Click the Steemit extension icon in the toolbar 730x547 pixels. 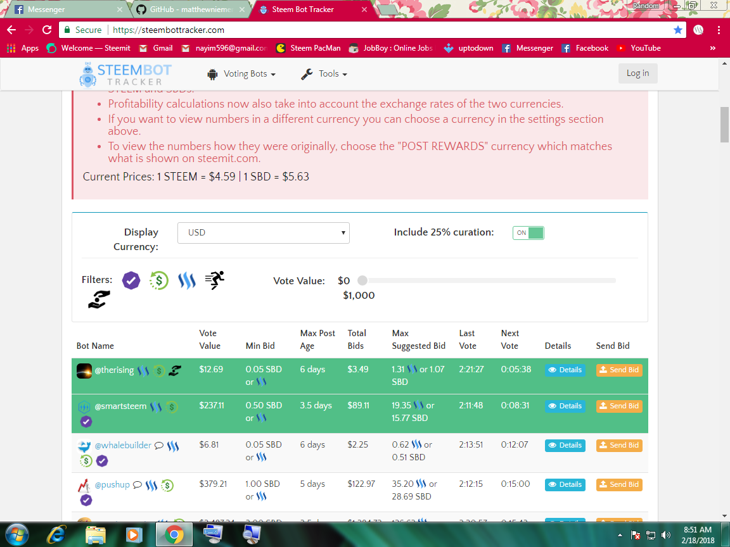coord(698,30)
